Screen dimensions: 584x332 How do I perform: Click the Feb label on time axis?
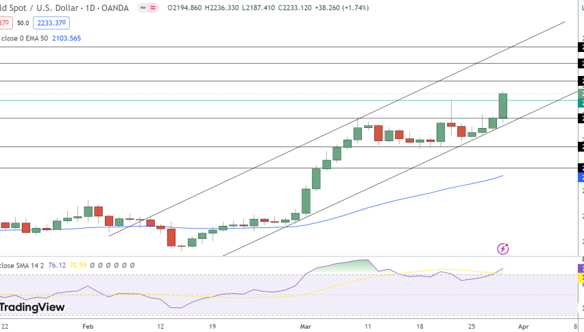coord(87,327)
